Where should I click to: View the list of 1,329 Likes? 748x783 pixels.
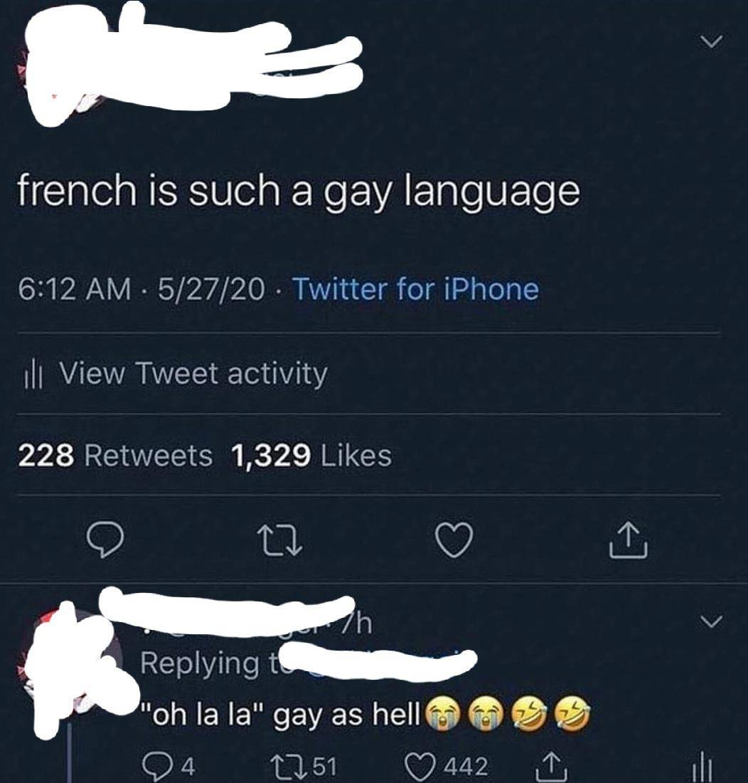(311, 456)
